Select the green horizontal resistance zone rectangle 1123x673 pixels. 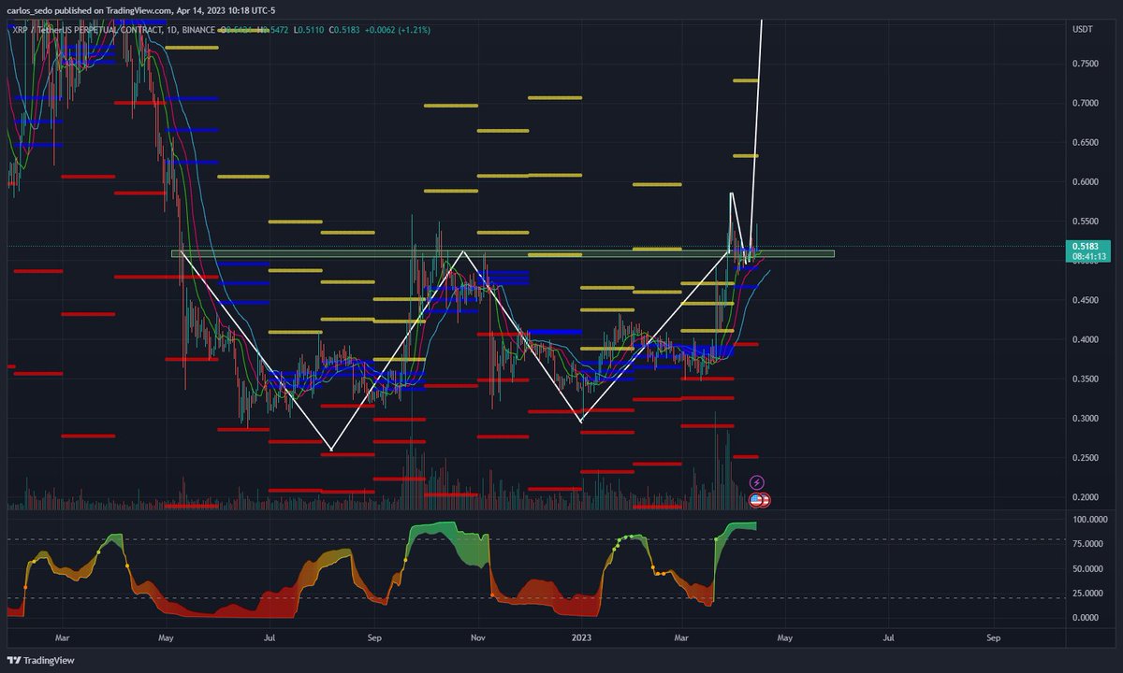tap(503, 253)
